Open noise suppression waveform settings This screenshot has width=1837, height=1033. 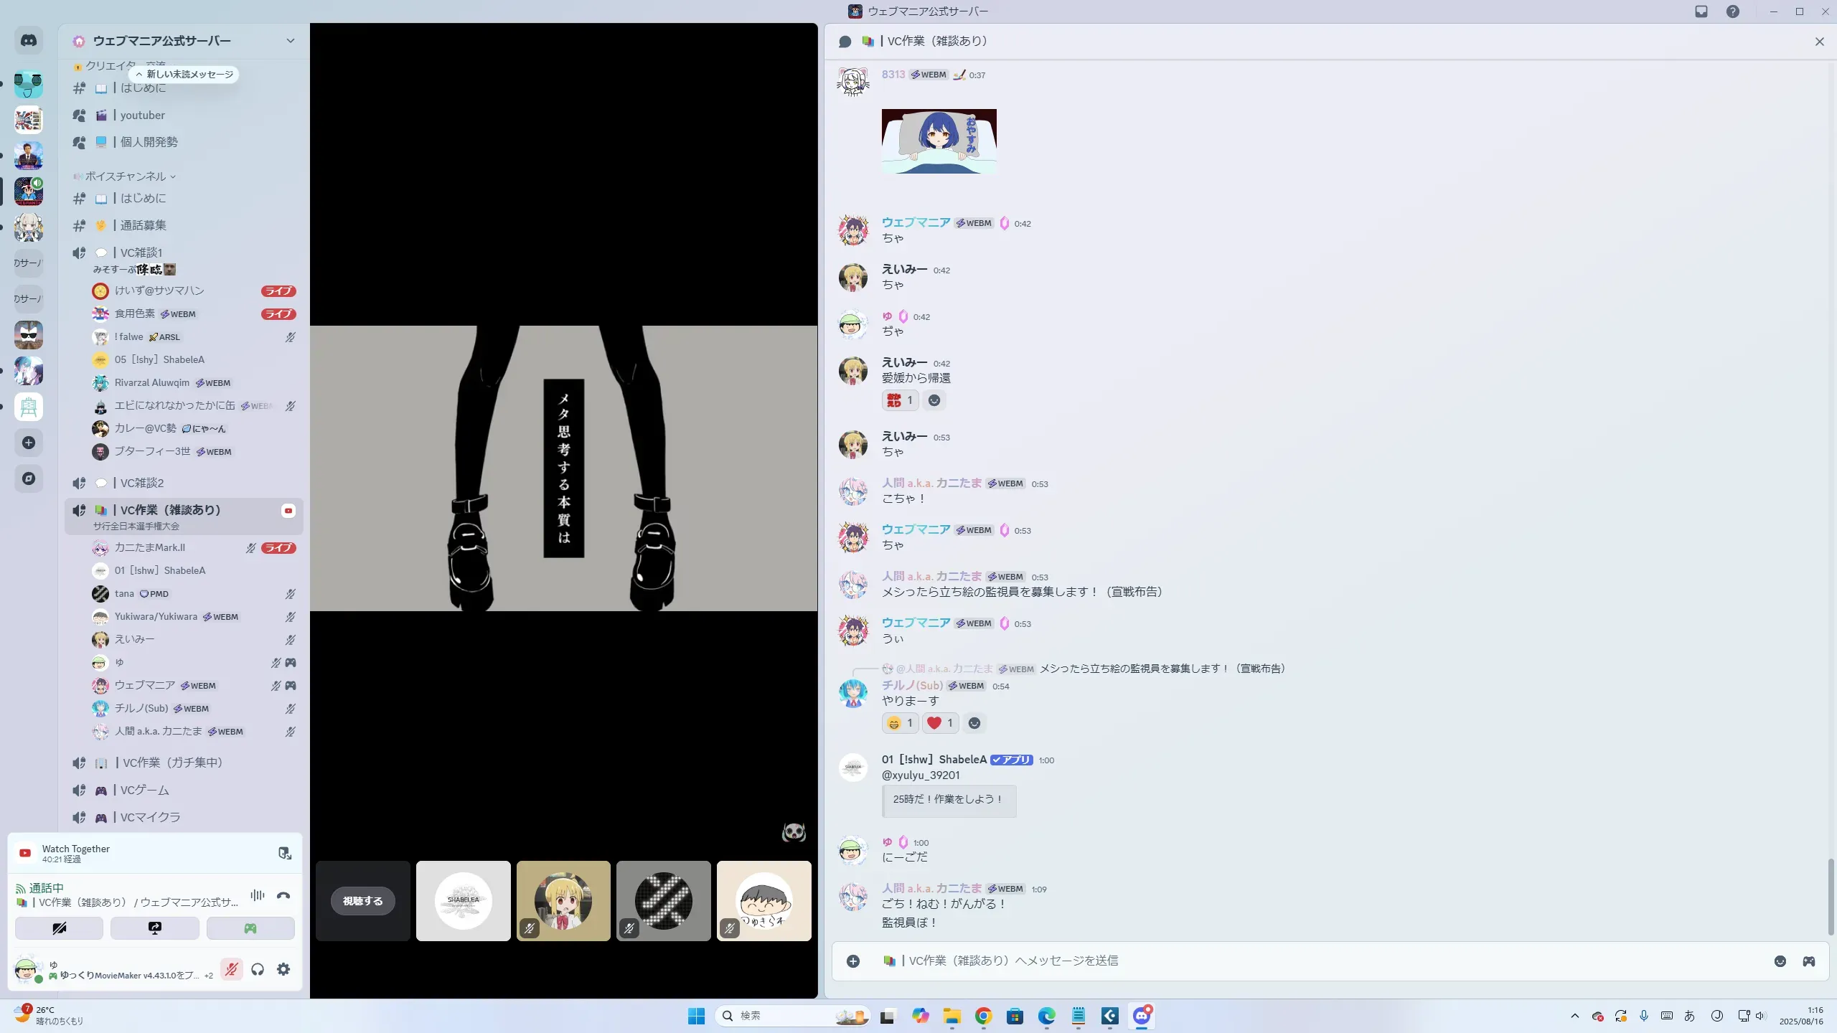coord(258,895)
